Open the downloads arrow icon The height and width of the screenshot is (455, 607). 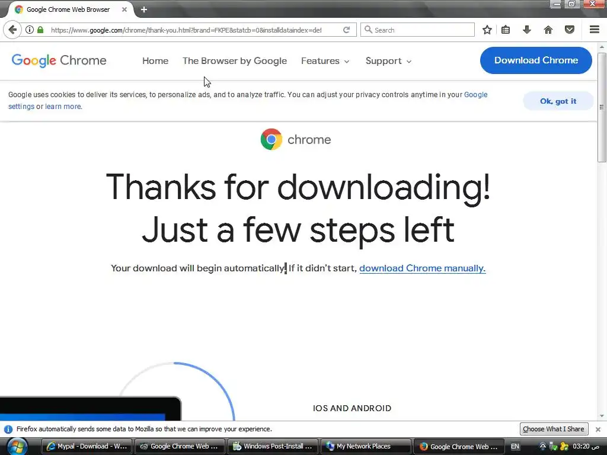click(527, 30)
